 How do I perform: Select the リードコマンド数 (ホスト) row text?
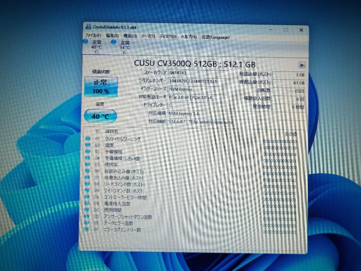125,184
